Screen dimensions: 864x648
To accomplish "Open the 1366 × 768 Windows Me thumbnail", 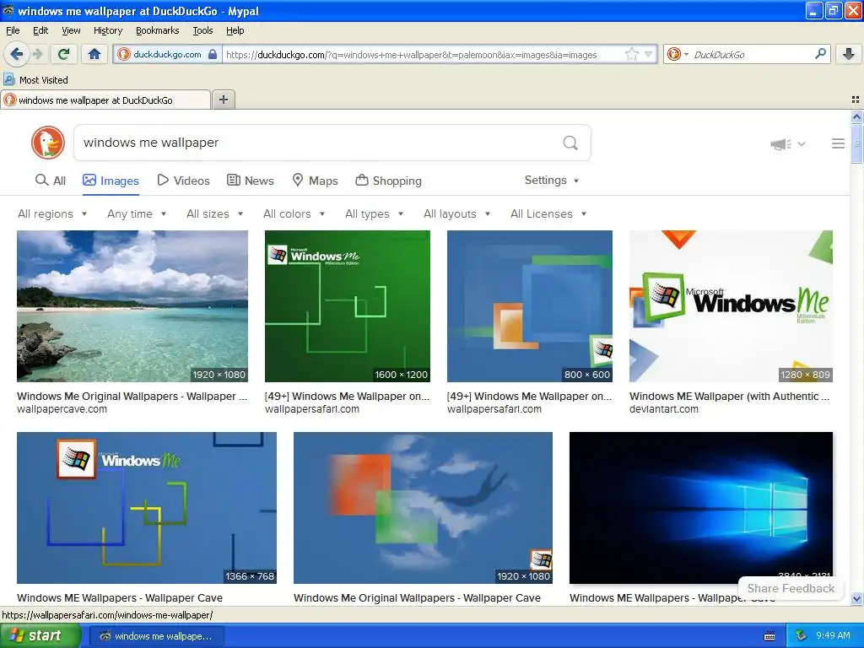I will [147, 507].
